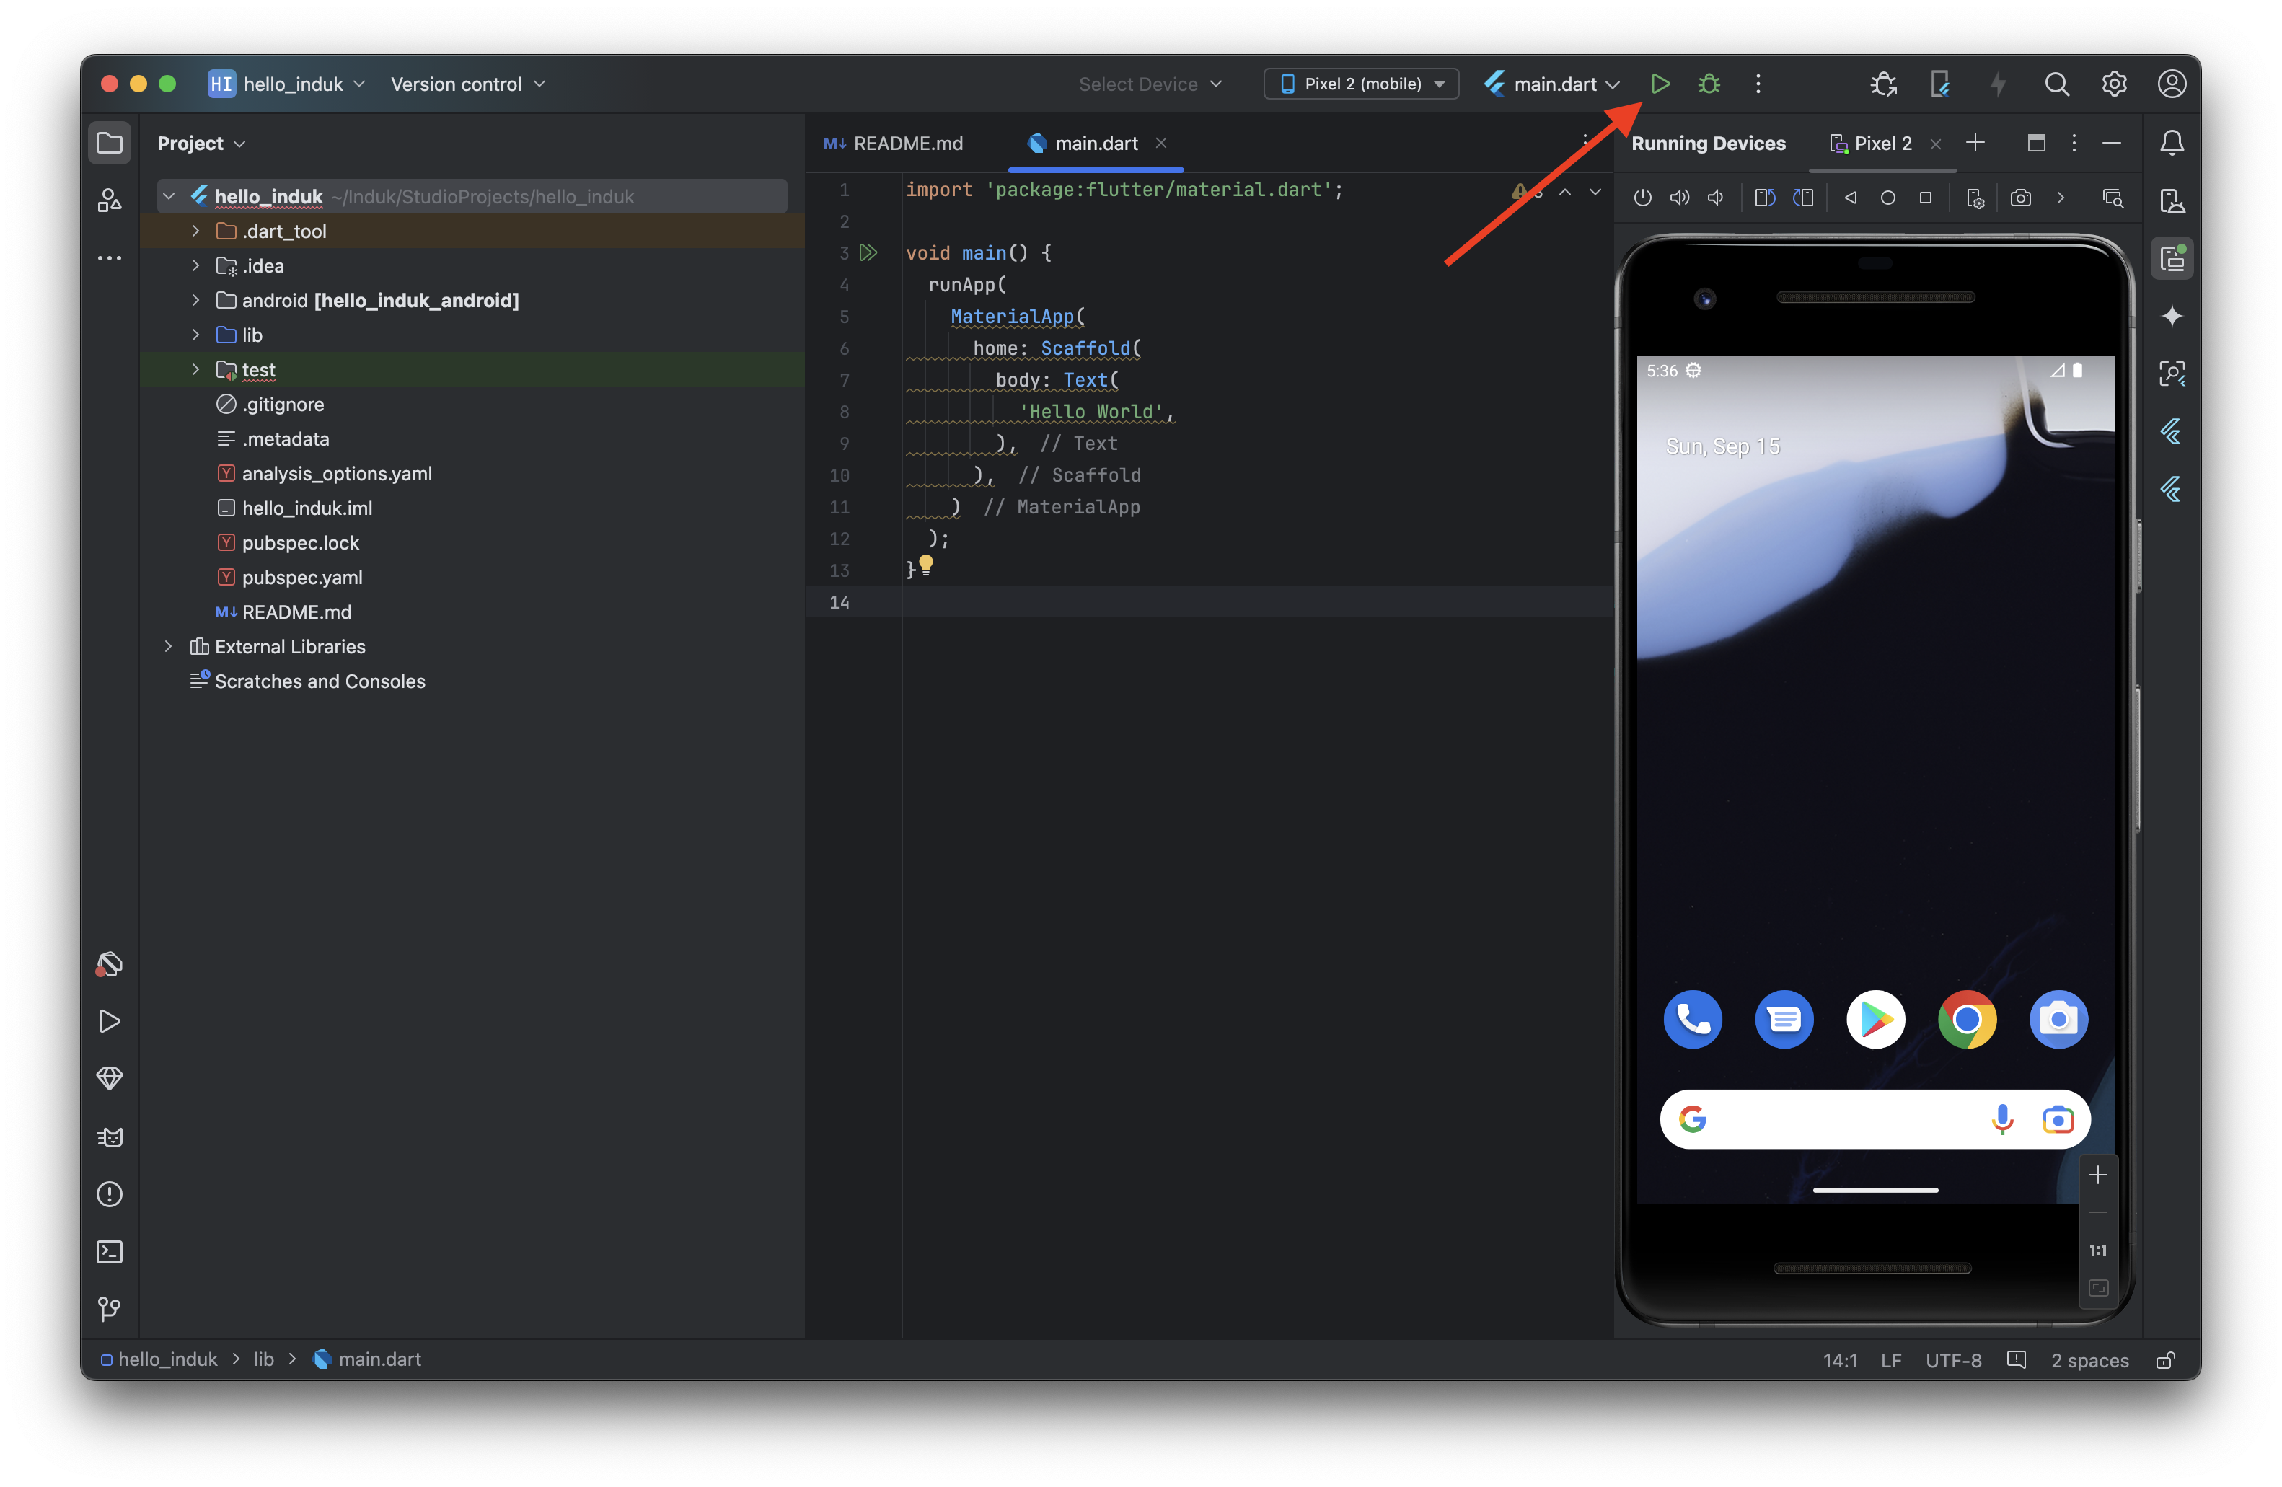The width and height of the screenshot is (2282, 1487).
Task: Take an emulator screenshot with camera icon
Action: (x=2020, y=198)
